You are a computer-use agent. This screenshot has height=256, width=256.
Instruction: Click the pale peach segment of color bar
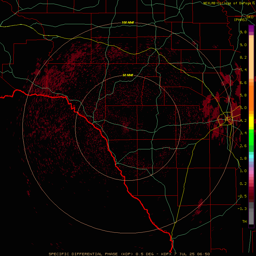point(251,58)
